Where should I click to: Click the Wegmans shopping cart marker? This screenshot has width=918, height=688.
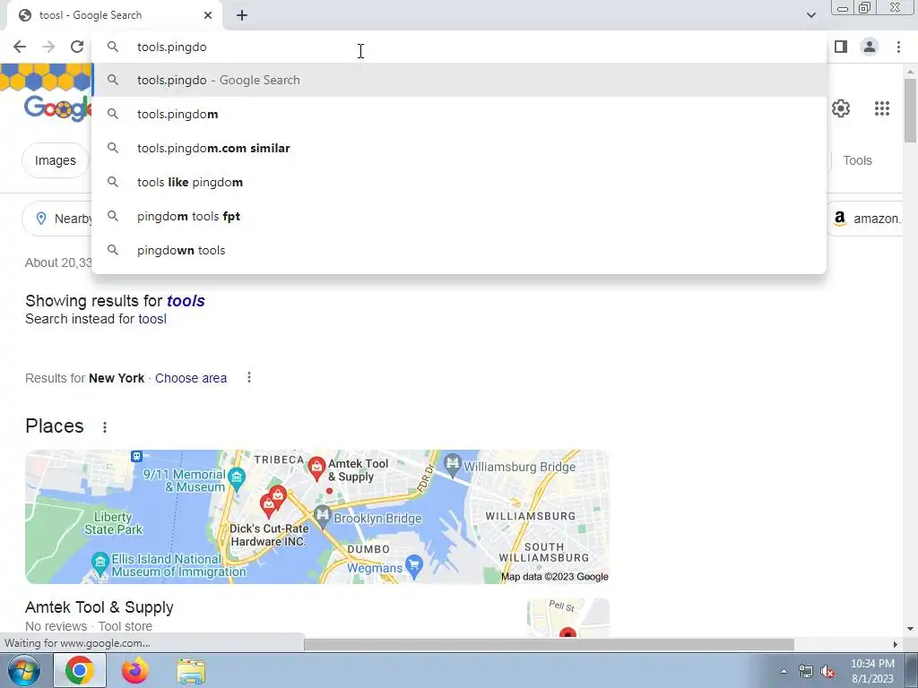[414, 566]
